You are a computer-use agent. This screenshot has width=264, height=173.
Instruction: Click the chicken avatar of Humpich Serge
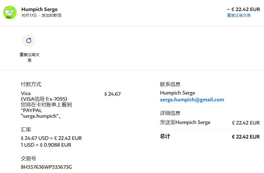[x=10, y=12]
